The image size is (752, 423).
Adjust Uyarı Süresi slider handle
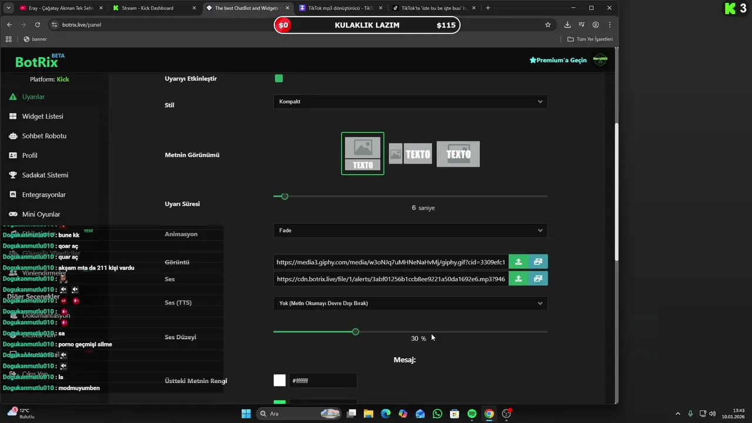click(285, 196)
